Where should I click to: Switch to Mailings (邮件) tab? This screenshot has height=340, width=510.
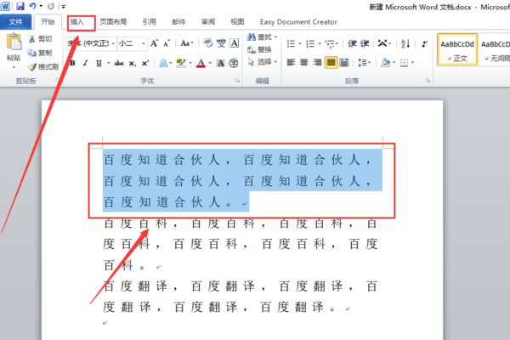coord(178,22)
